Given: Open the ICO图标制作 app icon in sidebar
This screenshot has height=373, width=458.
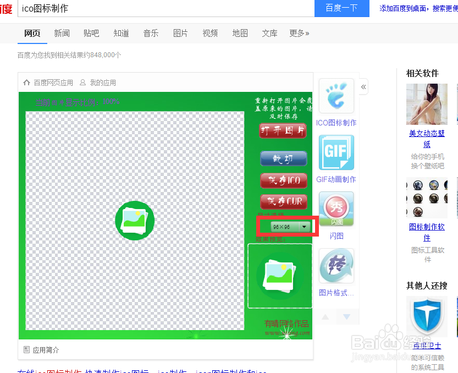Looking at the screenshot, I should (x=336, y=96).
